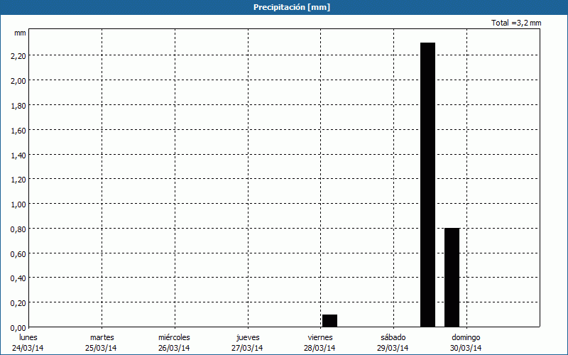Click the lunes 24/03/14 axis label
This screenshot has height=355, width=568.
pos(28,342)
